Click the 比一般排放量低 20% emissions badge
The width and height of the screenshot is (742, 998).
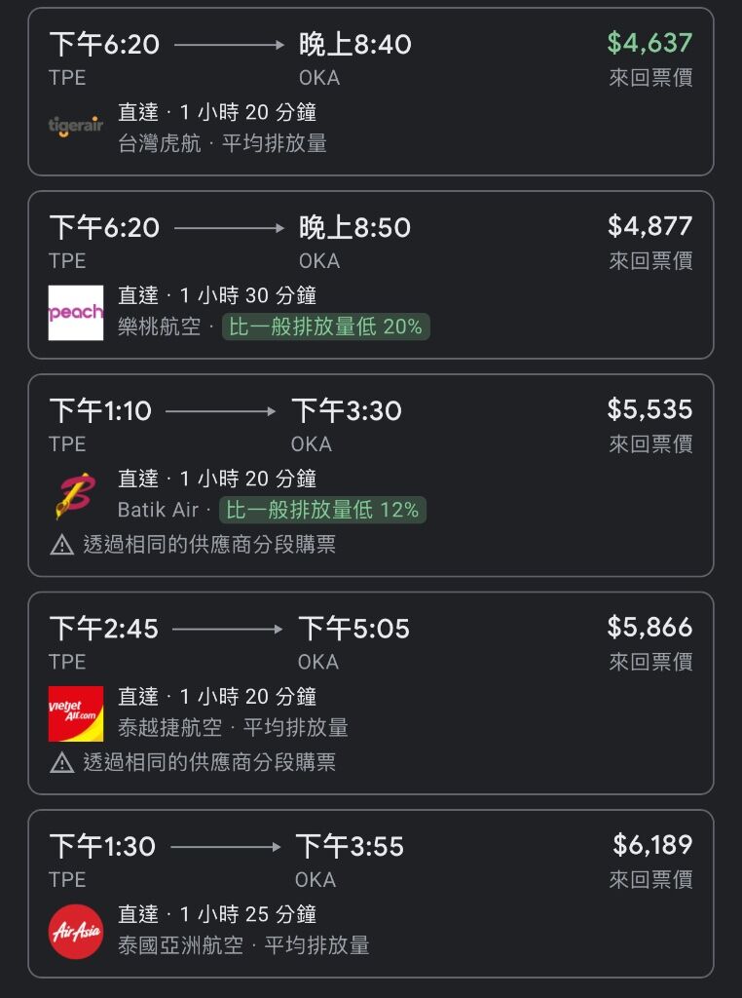coord(325,326)
